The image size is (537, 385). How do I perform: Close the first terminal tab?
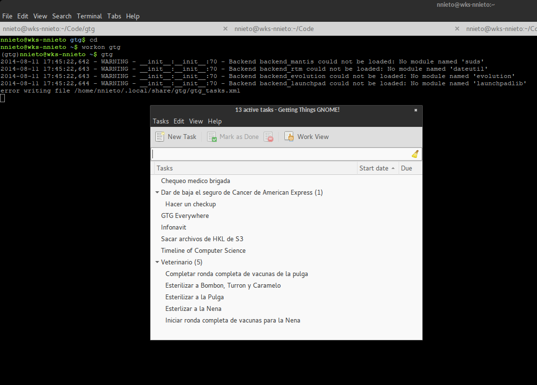tap(225, 29)
